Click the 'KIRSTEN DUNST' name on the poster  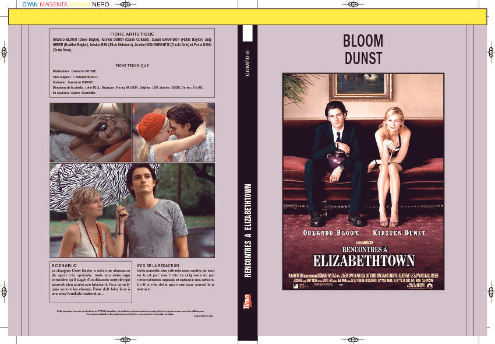pyautogui.click(x=399, y=233)
